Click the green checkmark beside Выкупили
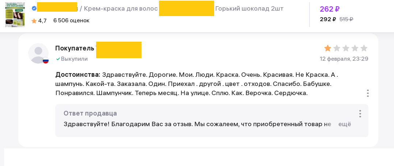 (x=58, y=59)
